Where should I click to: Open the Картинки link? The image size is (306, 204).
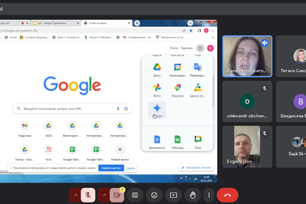[187, 48]
